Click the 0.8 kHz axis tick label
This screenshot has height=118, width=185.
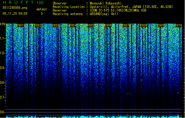(2, 83)
